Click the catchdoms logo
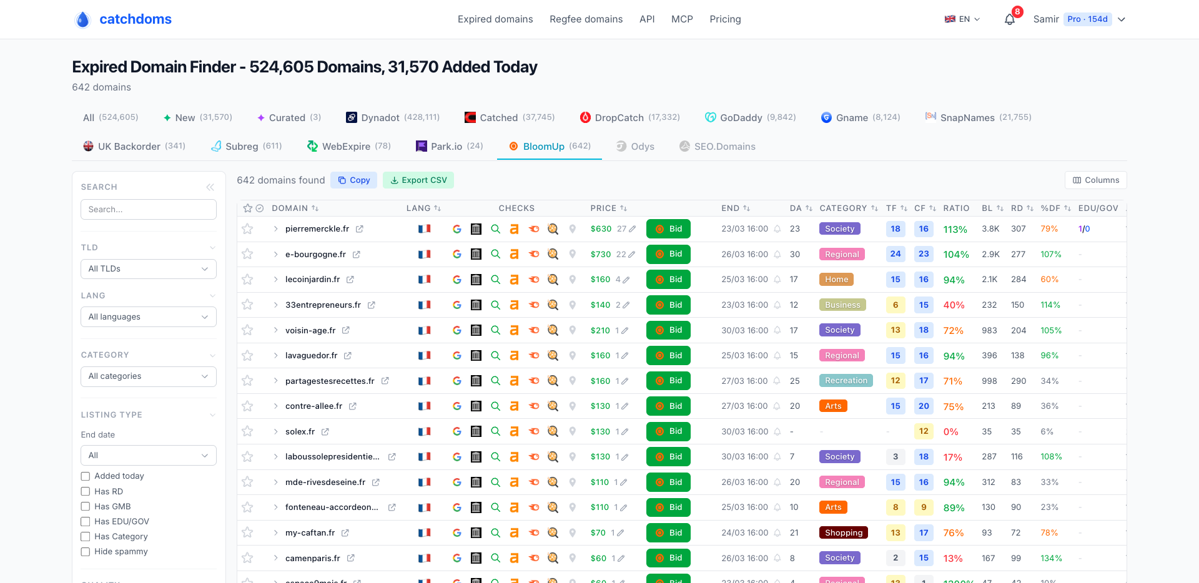This screenshot has height=583, width=1199. 123,19
